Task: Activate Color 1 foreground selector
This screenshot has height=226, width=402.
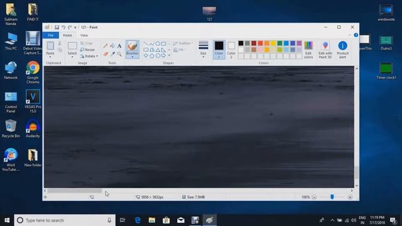Action: point(219,50)
